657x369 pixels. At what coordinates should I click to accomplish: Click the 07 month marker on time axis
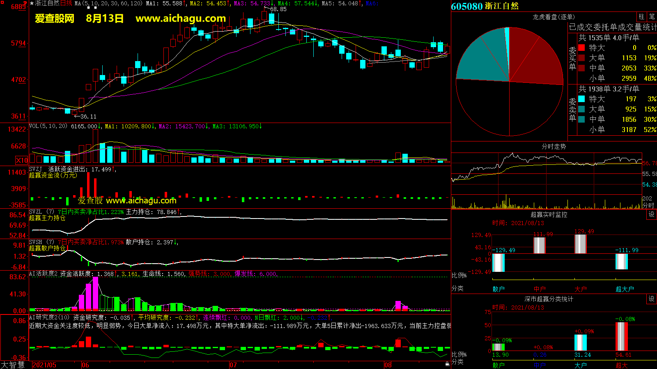click(233, 365)
